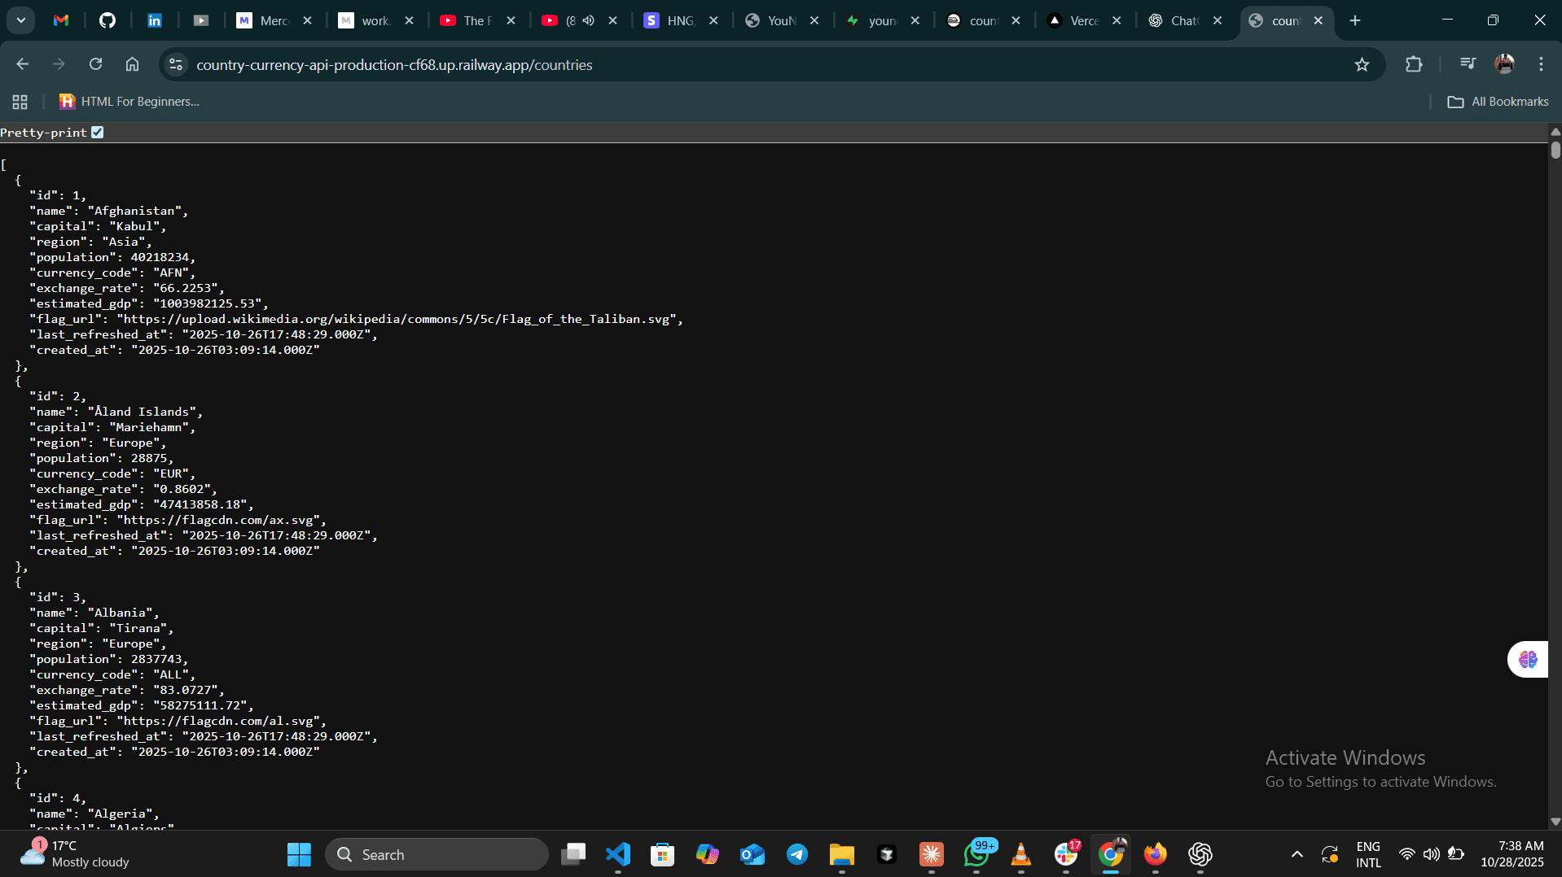Go forward to the next page
The width and height of the screenshot is (1562, 877).
tap(59, 64)
